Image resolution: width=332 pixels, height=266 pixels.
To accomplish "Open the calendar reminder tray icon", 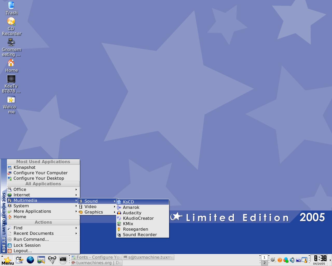I will point(305,260).
